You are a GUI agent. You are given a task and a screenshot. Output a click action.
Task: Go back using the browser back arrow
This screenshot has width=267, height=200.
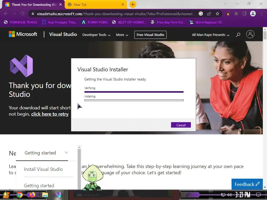pos(6,14)
